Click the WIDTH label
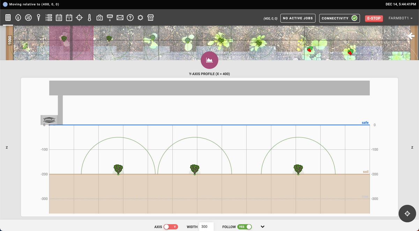The width and height of the screenshot is (419, 231). tap(192, 227)
